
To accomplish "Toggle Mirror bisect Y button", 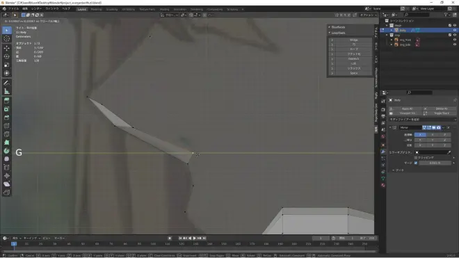I will point(433,140).
